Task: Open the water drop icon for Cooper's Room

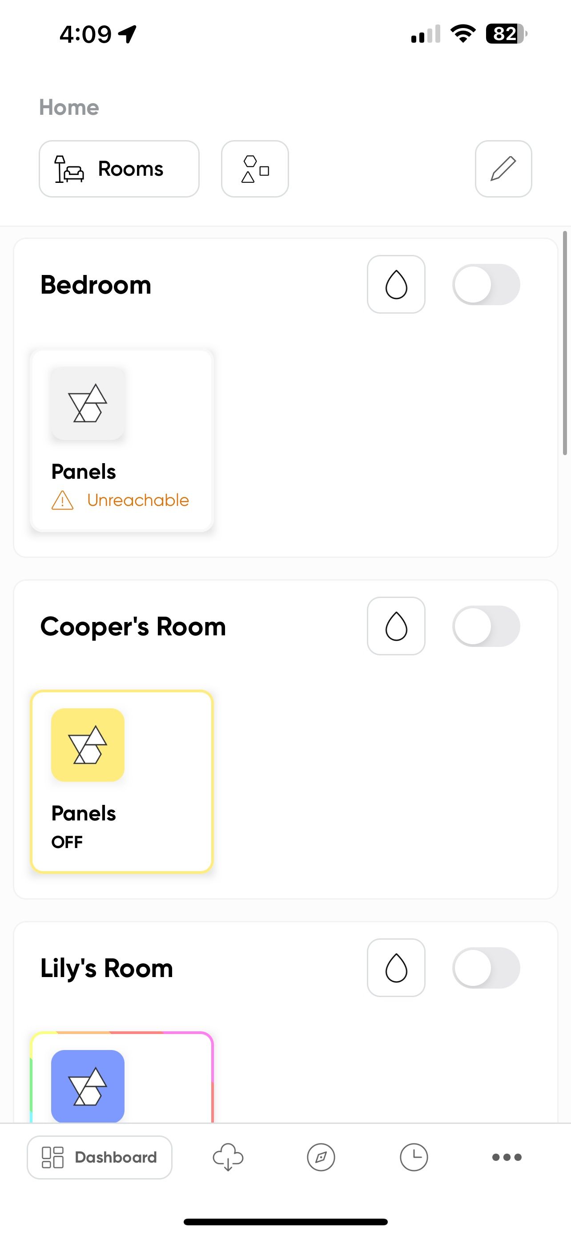Action: click(396, 626)
